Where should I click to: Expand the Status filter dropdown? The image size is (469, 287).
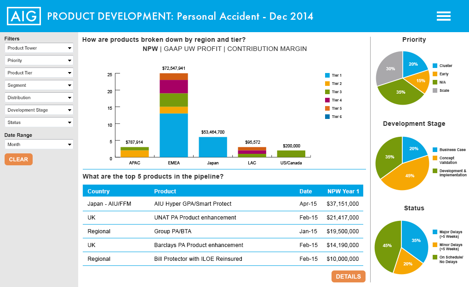coord(39,123)
